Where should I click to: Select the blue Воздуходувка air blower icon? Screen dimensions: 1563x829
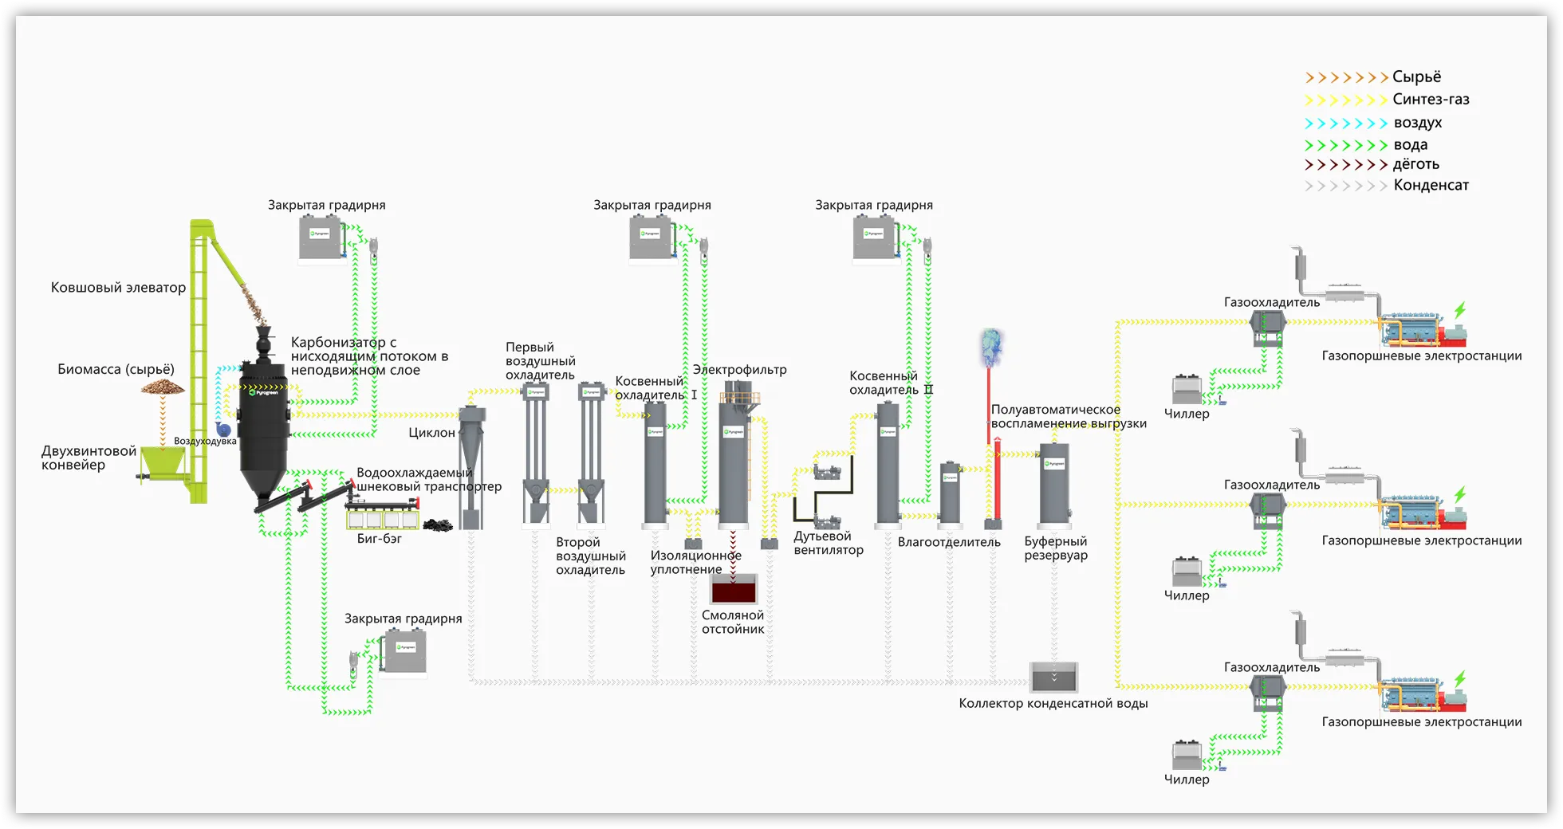click(223, 429)
